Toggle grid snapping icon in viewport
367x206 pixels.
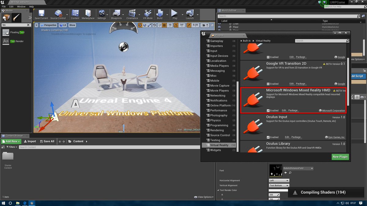pyautogui.click(x=165, y=25)
